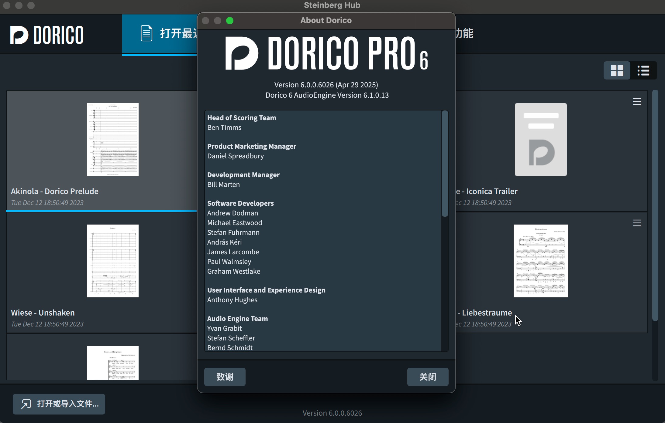Click the name Bernd Schmidt
Screen dimensions: 665x423
(230, 348)
